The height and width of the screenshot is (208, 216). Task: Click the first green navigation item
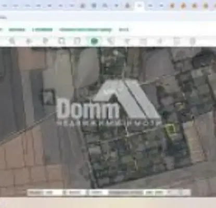pos(17,30)
